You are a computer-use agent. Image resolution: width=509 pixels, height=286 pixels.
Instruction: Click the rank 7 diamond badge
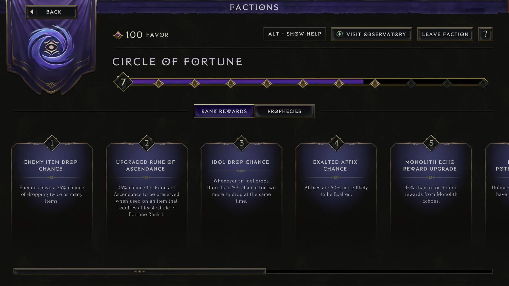pyautogui.click(x=123, y=82)
